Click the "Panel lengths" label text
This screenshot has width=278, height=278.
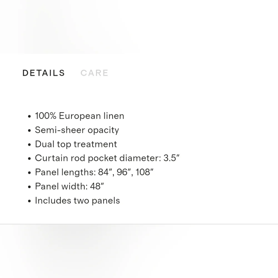[64, 172]
